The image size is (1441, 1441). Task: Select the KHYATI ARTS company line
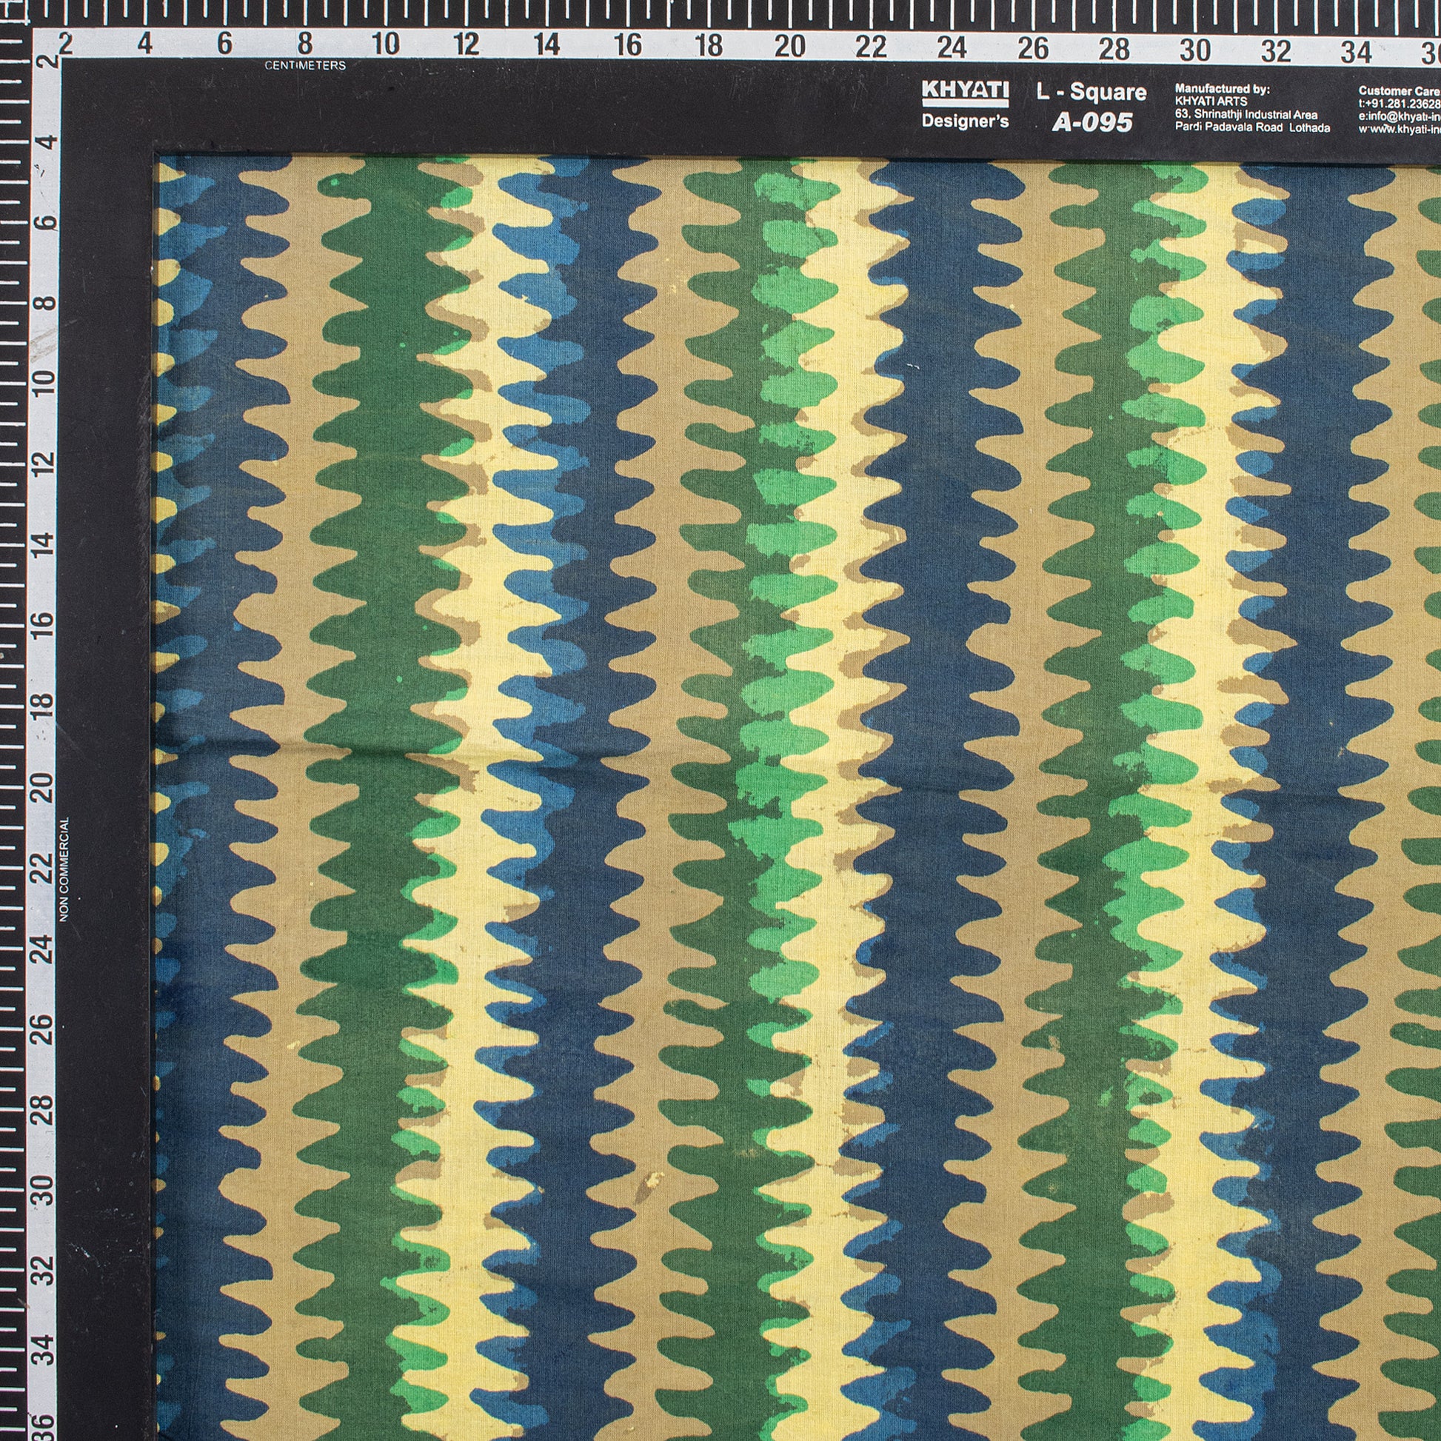point(1211,101)
